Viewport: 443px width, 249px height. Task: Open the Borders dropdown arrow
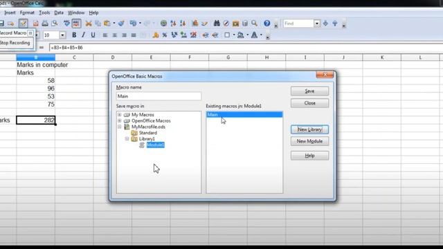pos(234,35)
